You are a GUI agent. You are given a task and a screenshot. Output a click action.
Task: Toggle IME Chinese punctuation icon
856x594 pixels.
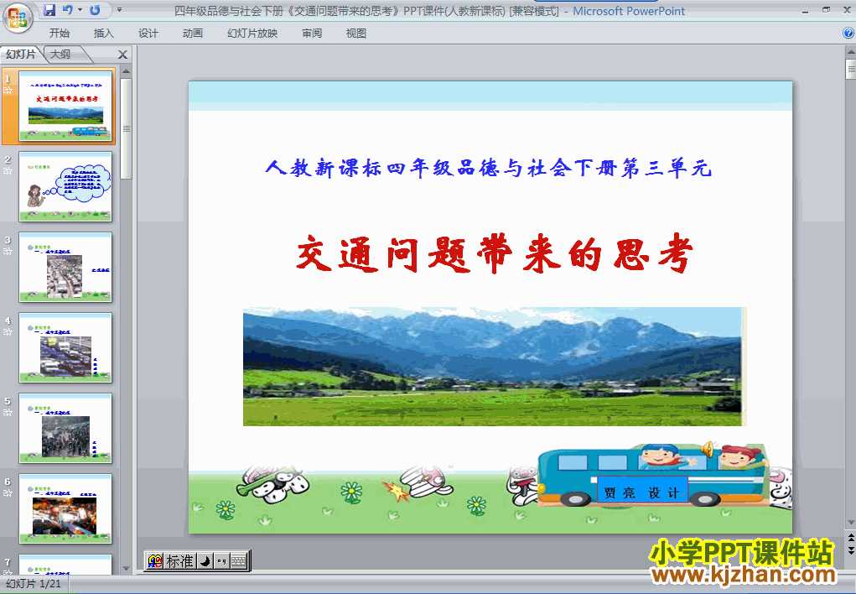(221, 561)
